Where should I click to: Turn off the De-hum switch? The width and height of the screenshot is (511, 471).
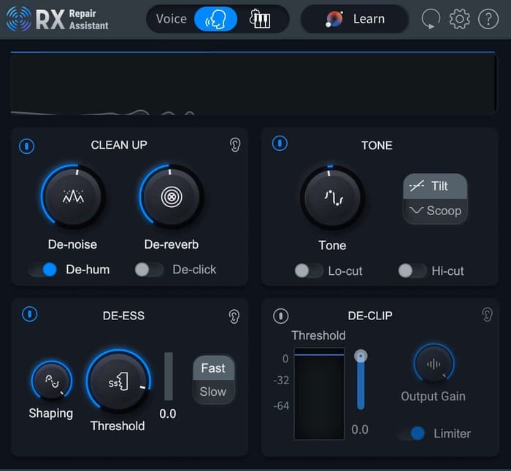click(43, 270)
